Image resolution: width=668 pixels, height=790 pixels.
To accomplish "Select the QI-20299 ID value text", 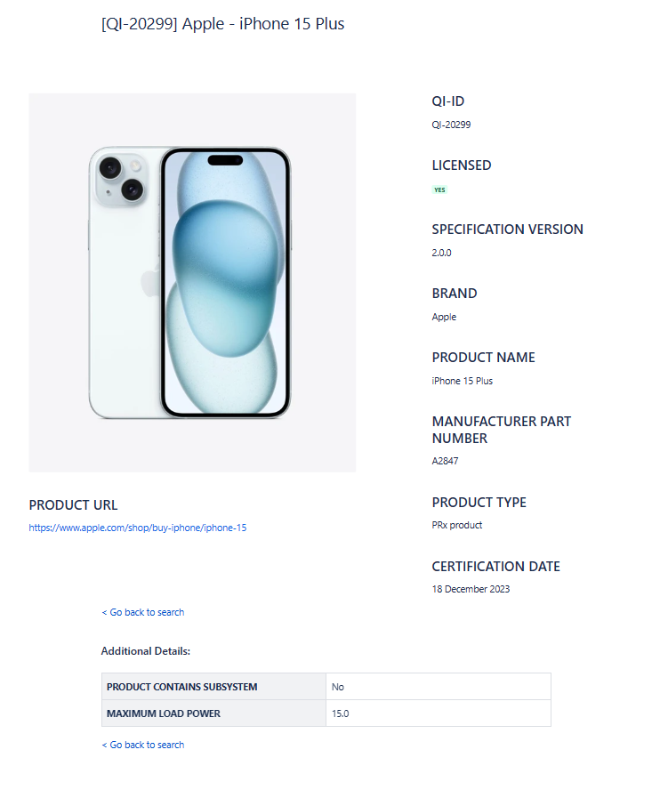I will (451, 125).
